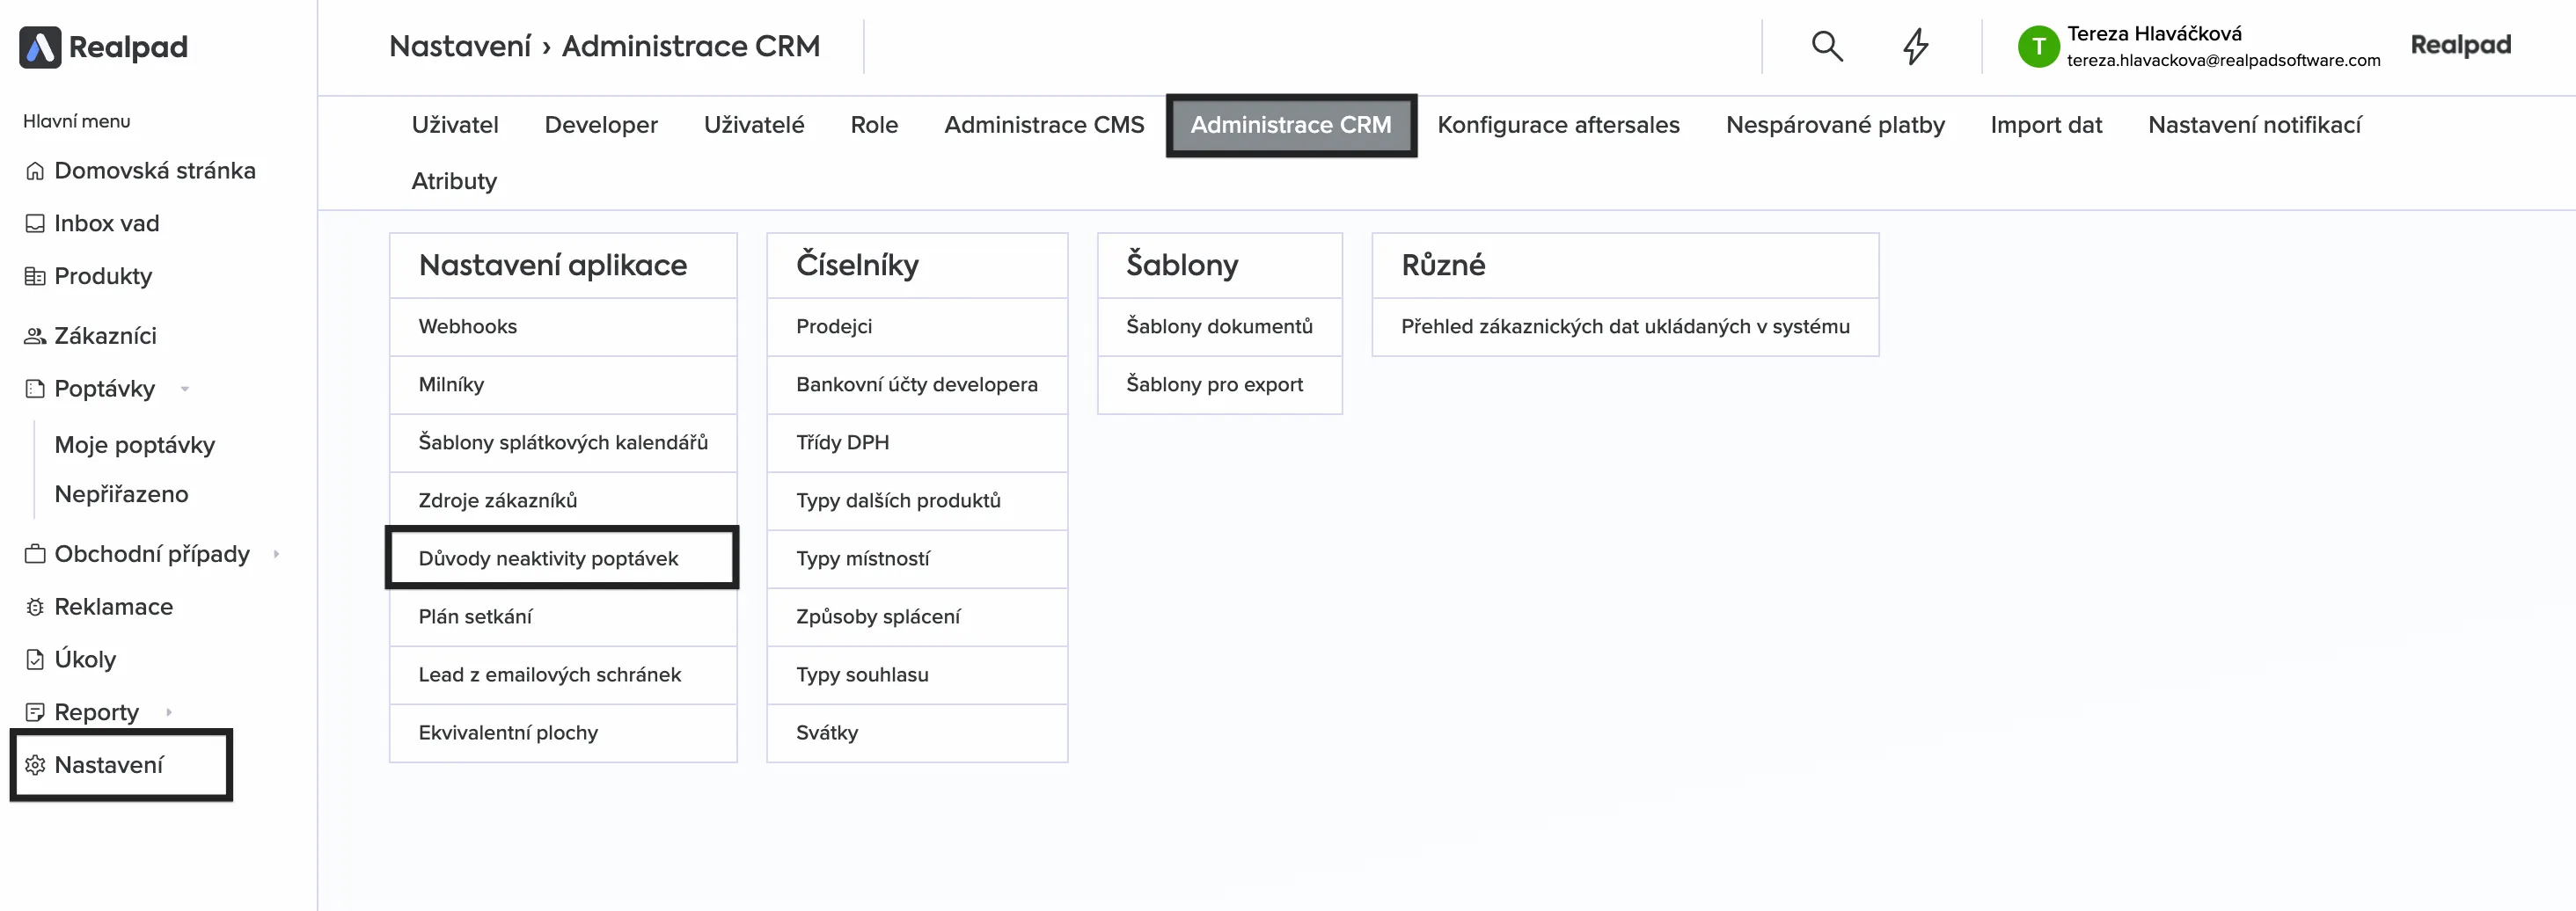Open Důvody neaktivity poptávek settings
The width and height of the screenshot is (2576, 911).
click(548, 558)
